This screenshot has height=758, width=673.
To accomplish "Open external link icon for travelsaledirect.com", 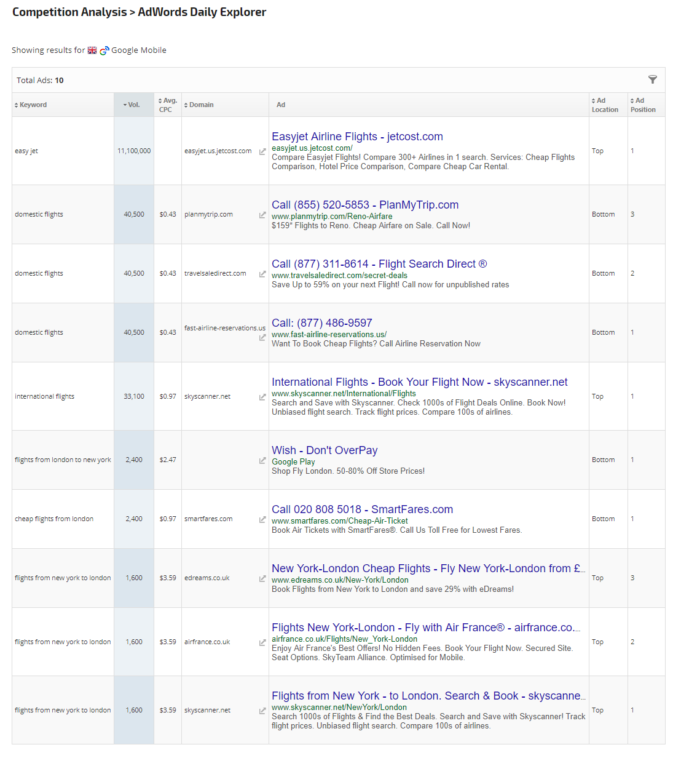I will coord(262,274).
